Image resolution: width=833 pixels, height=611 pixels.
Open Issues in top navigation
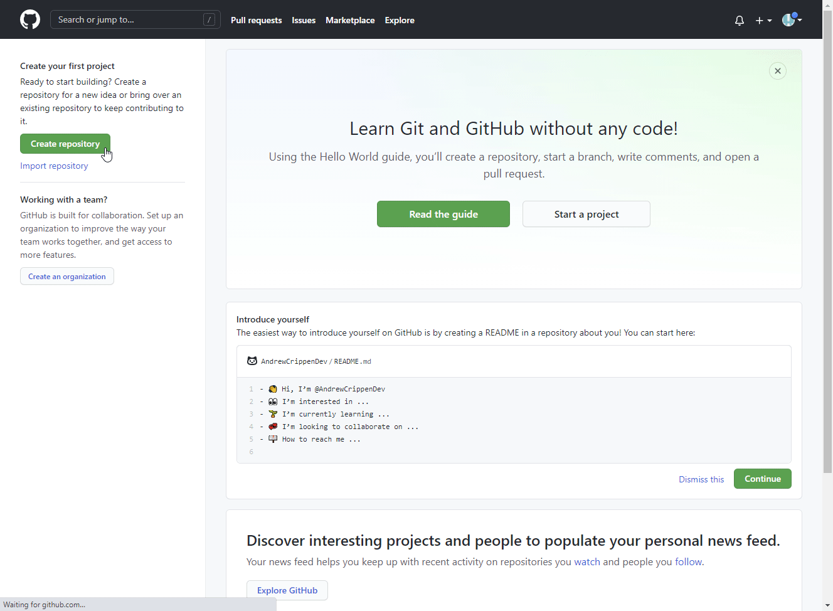tap(304, 20)
